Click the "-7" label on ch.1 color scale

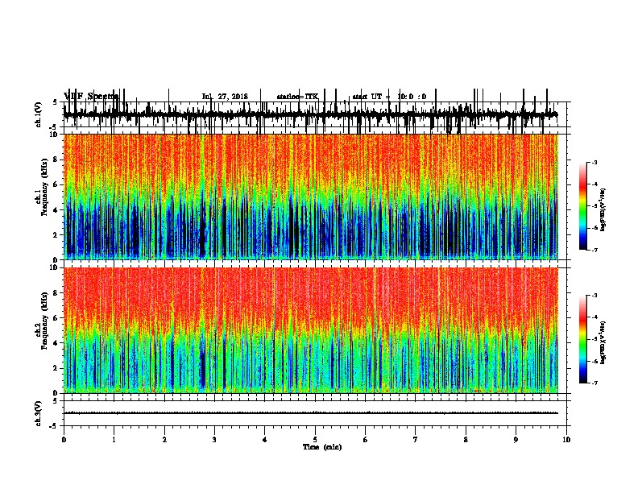594,250
